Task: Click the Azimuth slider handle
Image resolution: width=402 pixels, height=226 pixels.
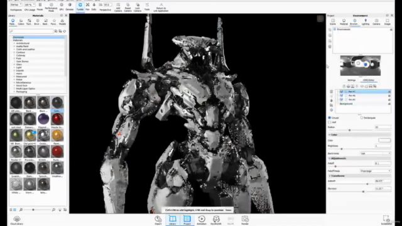Action: tap(367, 184)
